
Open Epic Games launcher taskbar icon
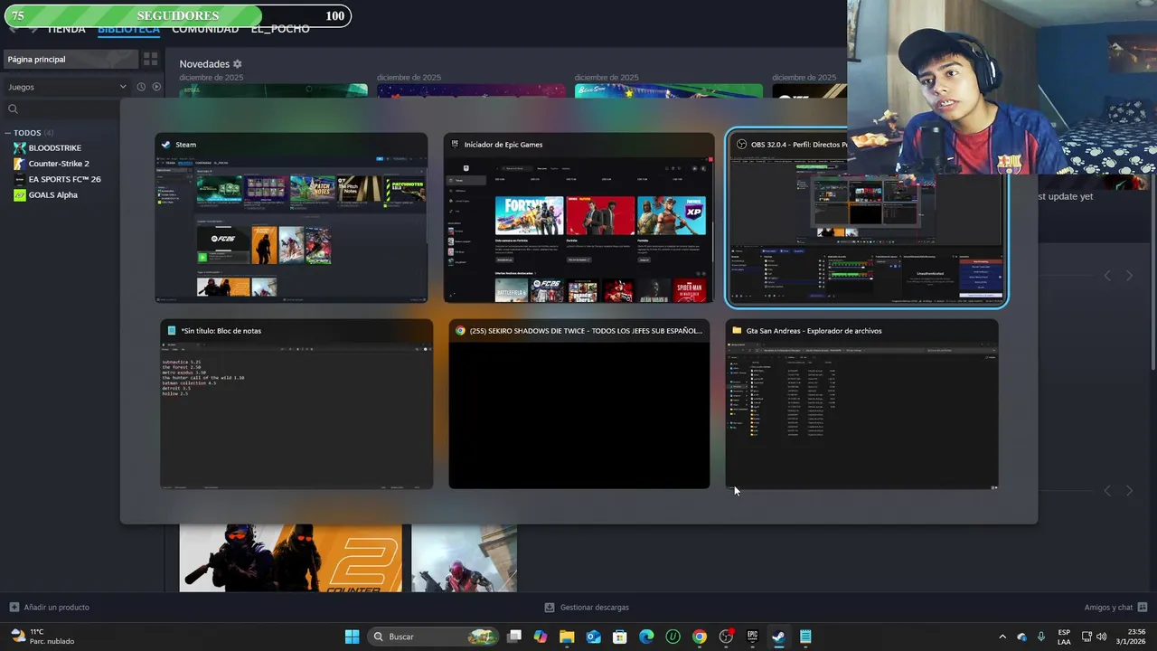(x=752, y=637)
